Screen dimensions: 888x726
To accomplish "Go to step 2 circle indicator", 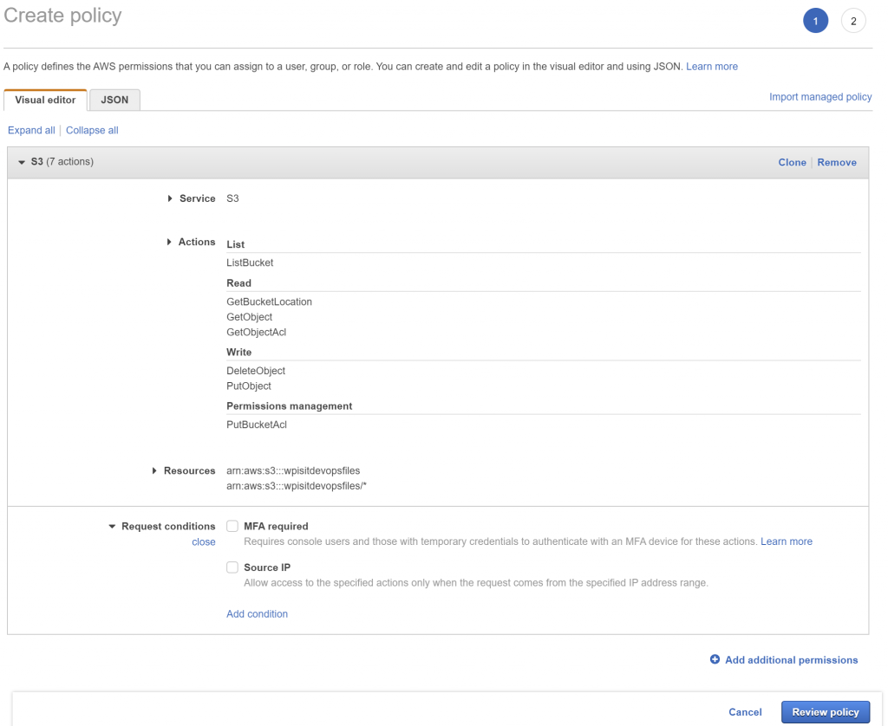I will [853, 21].
